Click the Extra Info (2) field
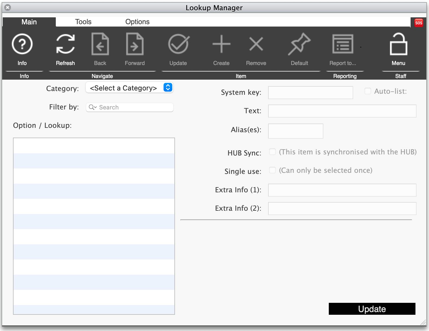Image resolution: width=429 pixels, height=331 pixels. coord(342,209)
